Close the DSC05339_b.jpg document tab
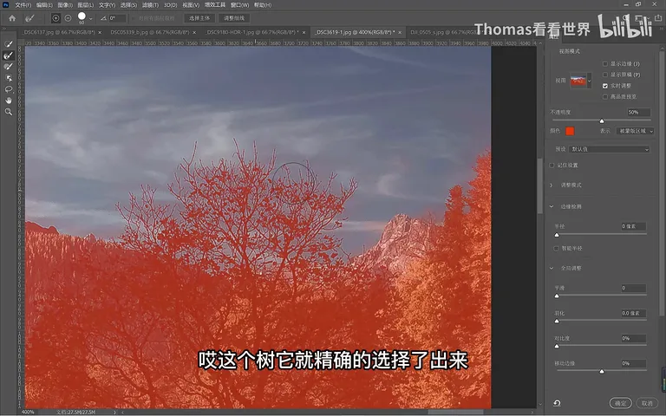This screenshot has width=666, height=416. pyautogui.click(x=194, y=32)
